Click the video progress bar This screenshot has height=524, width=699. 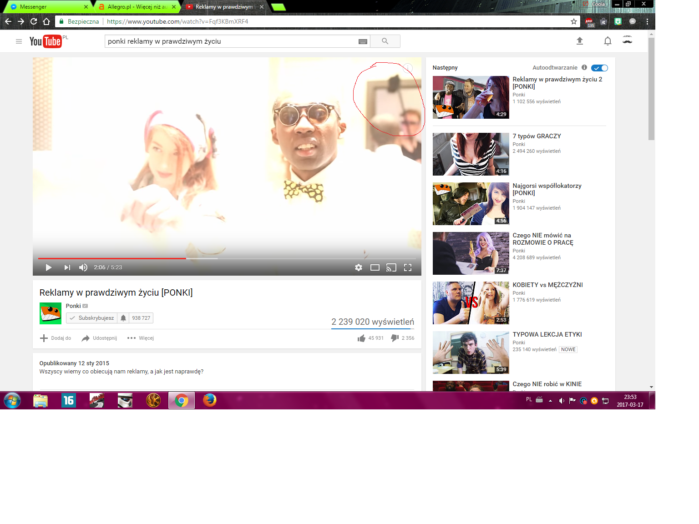pyautogui.click(x=273, y=258)
